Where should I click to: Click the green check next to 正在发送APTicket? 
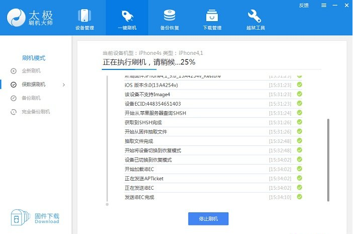(x=300, y=178)
